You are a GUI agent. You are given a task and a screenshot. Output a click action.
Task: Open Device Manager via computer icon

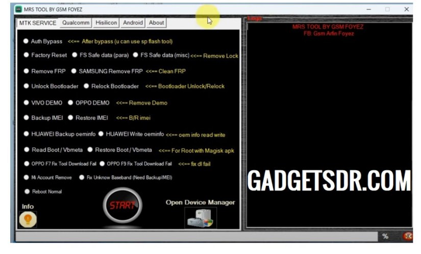tap(201, 218)
